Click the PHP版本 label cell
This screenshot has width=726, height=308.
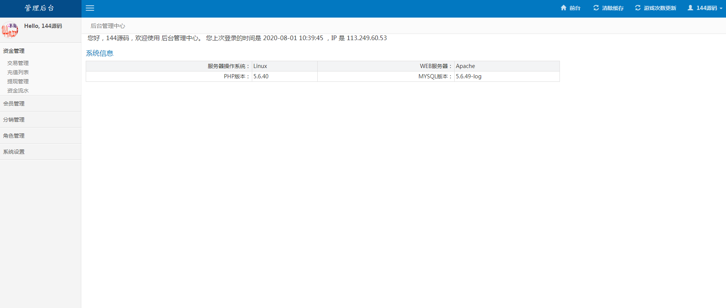[169, 76]
